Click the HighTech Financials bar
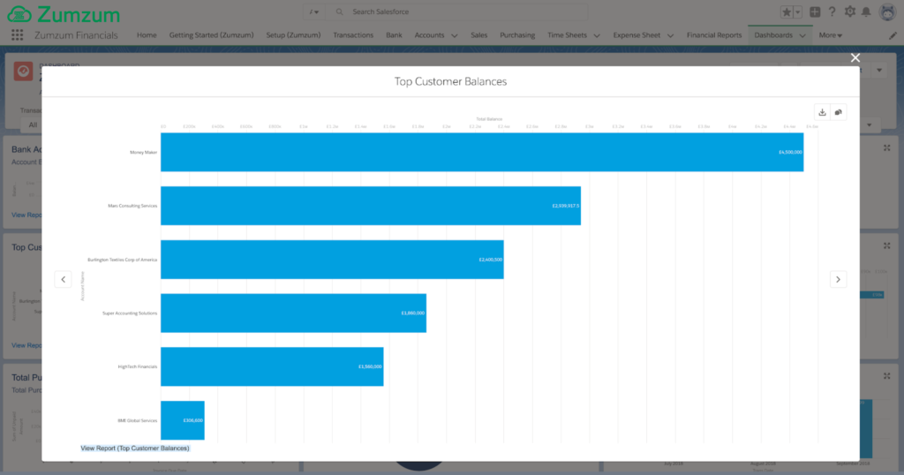Screen dimensions: 904x475 [x=272, y=366]
